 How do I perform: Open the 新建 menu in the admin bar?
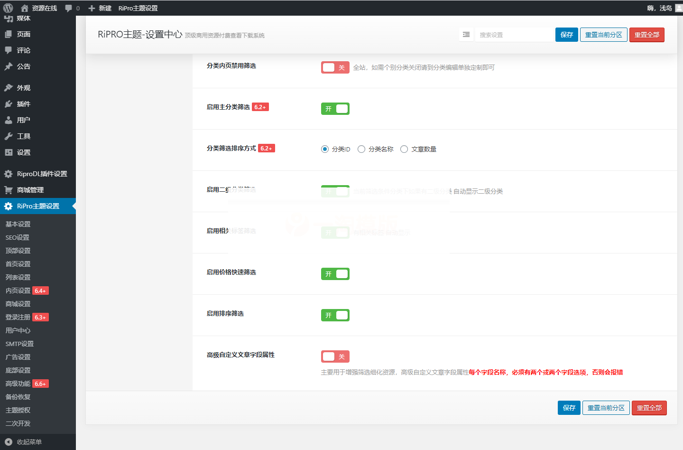[x=100, y=8]
